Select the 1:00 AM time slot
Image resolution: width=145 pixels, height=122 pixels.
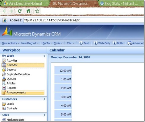click(x=63, y=79)
